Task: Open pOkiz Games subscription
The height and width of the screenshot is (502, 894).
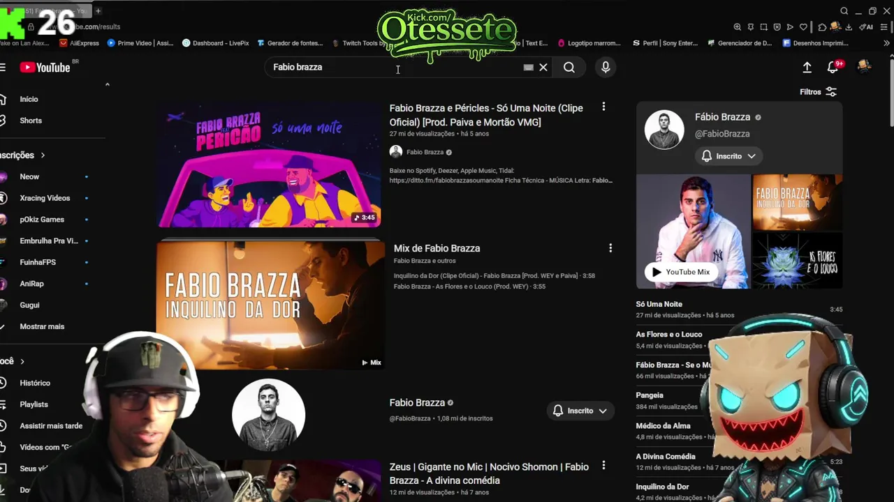Action: click(x=42, y=219)
